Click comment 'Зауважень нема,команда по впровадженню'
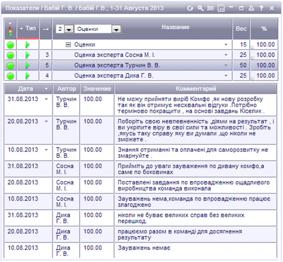Image resolution: width=283 pixels, height=262 pixels. tap(194, 202)
